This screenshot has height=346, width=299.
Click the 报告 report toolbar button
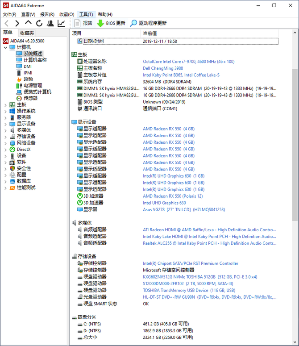coord(83,23)
